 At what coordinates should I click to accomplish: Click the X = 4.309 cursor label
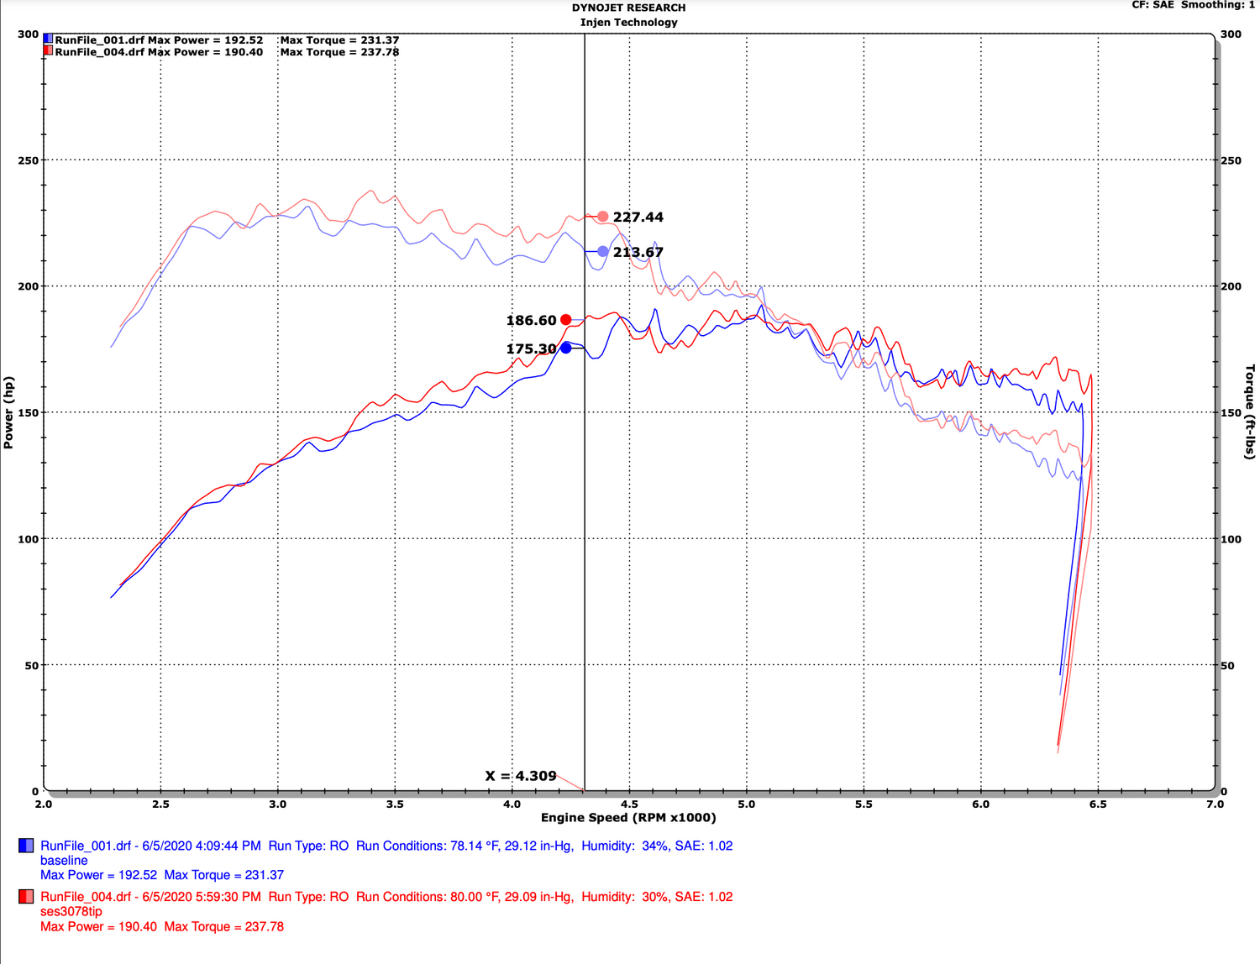[521, 776]
